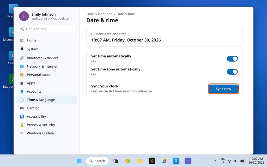This screenshot has width=267, height=167.
Task: Open the taskbar clock and date
Action: (256, 161)
